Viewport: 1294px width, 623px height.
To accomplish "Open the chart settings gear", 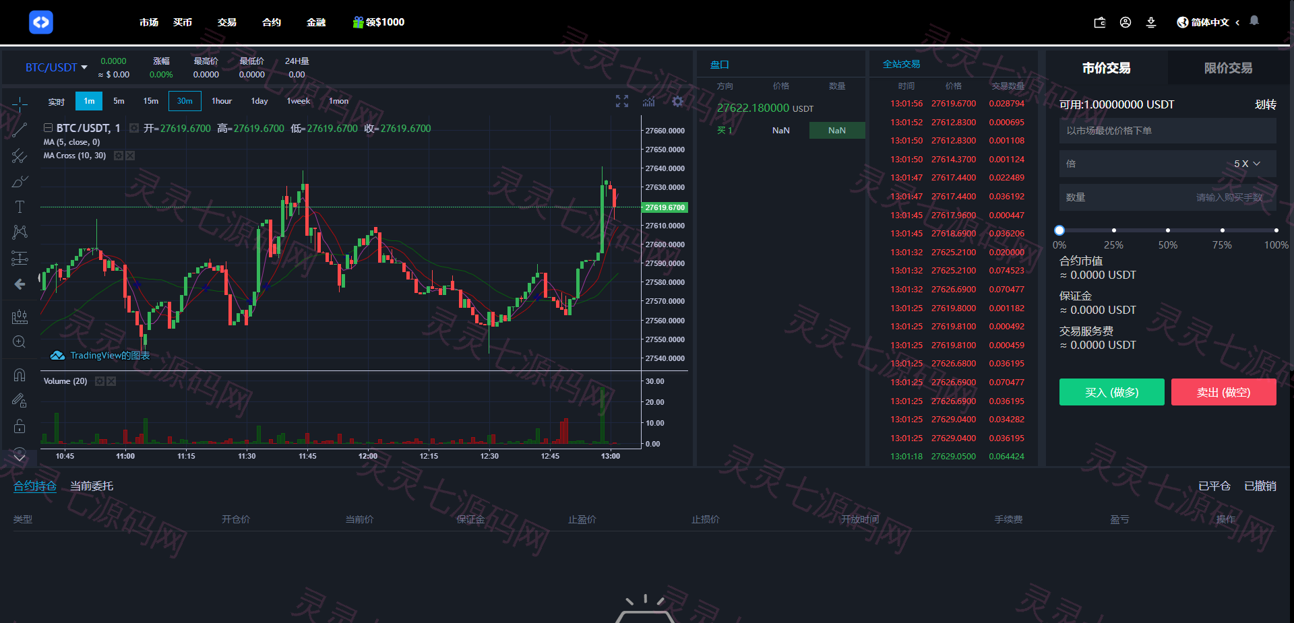I will [x=677, y=101].
